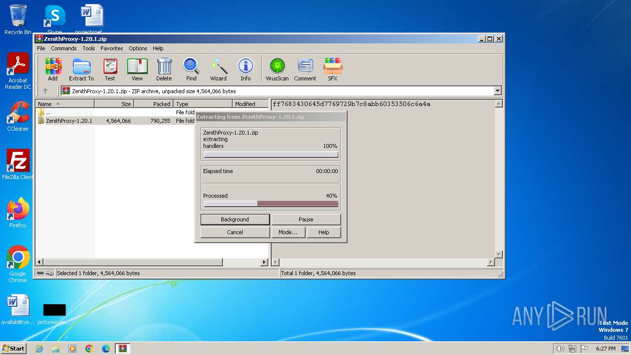Sort file list by Type column
The image size is (631, 355).
pyautogui.click(x=203, y=104)
